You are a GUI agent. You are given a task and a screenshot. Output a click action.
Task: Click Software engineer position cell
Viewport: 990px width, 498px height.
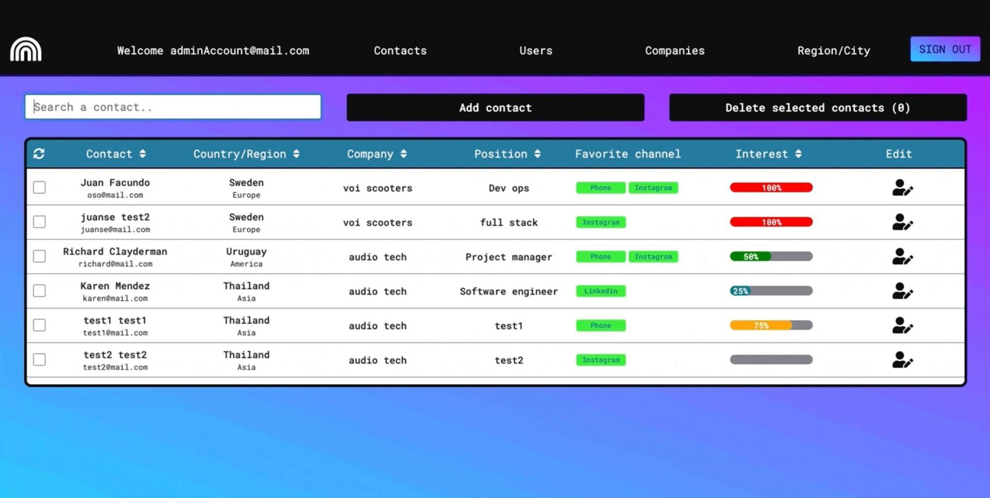pyautogui.click(x=509, y=291)
